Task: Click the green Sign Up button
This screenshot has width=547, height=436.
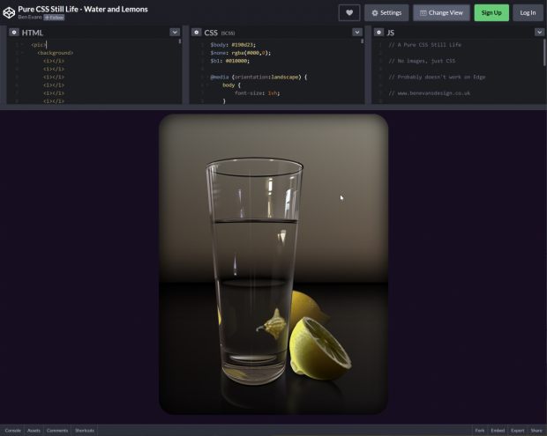Action: (491, 12)
